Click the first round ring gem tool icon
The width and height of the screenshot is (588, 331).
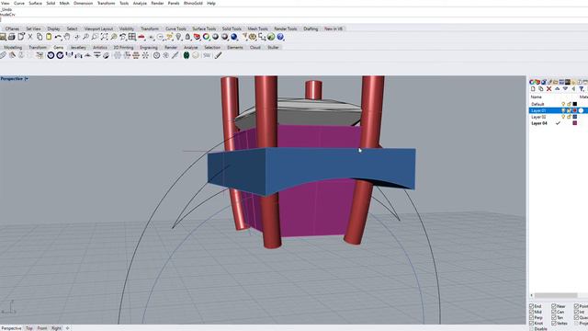tap(51, 55)
